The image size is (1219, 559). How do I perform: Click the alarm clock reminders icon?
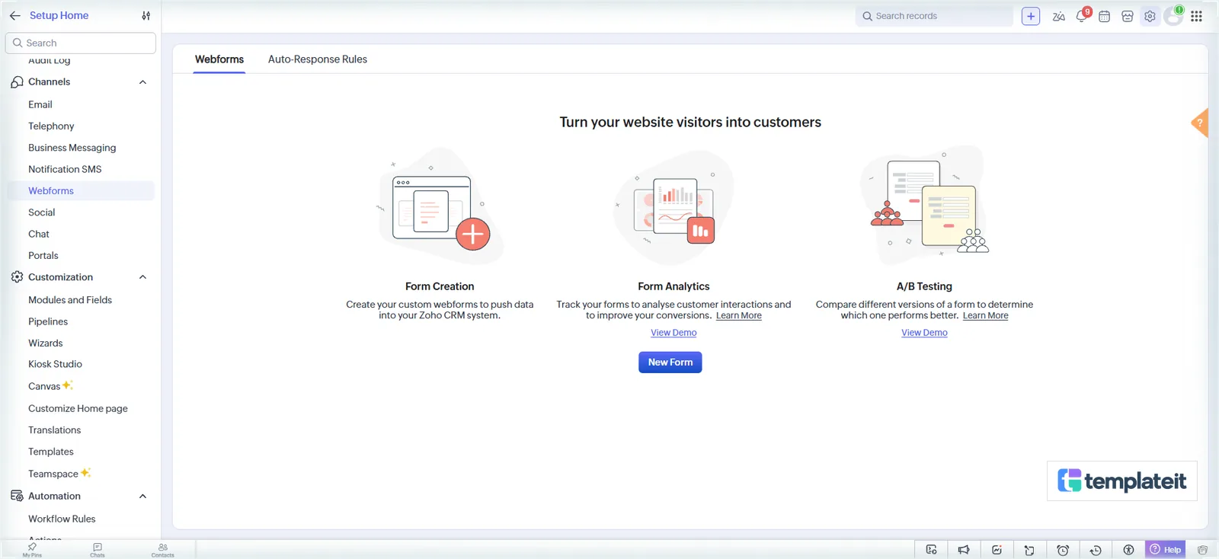(x=1063, y=550)
